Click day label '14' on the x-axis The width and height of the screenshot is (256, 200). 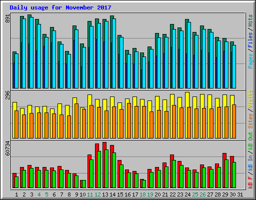(112, 194)
